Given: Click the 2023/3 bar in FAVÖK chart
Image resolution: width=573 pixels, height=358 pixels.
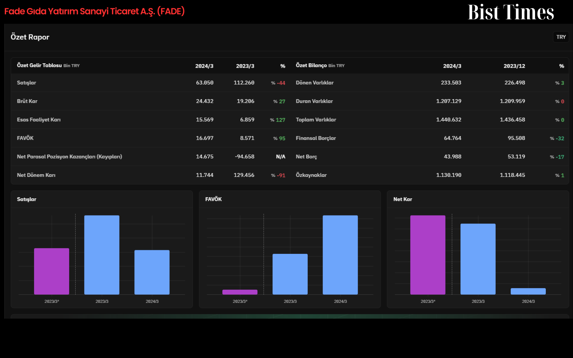Looking at the screenshot, I should click(290, 274).
